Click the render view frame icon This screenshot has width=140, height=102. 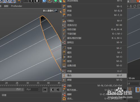point(26,1)
